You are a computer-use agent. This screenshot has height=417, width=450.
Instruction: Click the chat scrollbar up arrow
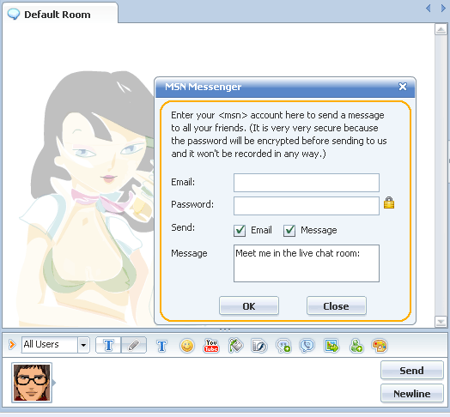(441, 29)
